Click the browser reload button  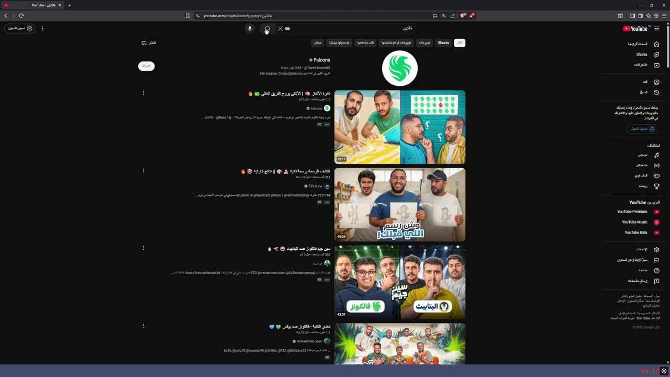pyautogui.click(x=21, y=16)
